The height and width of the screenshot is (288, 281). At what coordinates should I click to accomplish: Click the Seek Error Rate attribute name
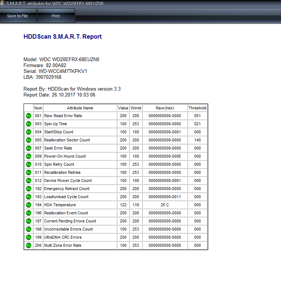(x=58, y=148)
